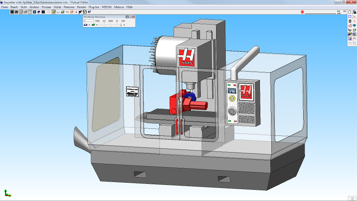Click the red bracket icon in right palette
Image resolution: width=357 pixels, height=201 pixels.
tap(354, 39)
